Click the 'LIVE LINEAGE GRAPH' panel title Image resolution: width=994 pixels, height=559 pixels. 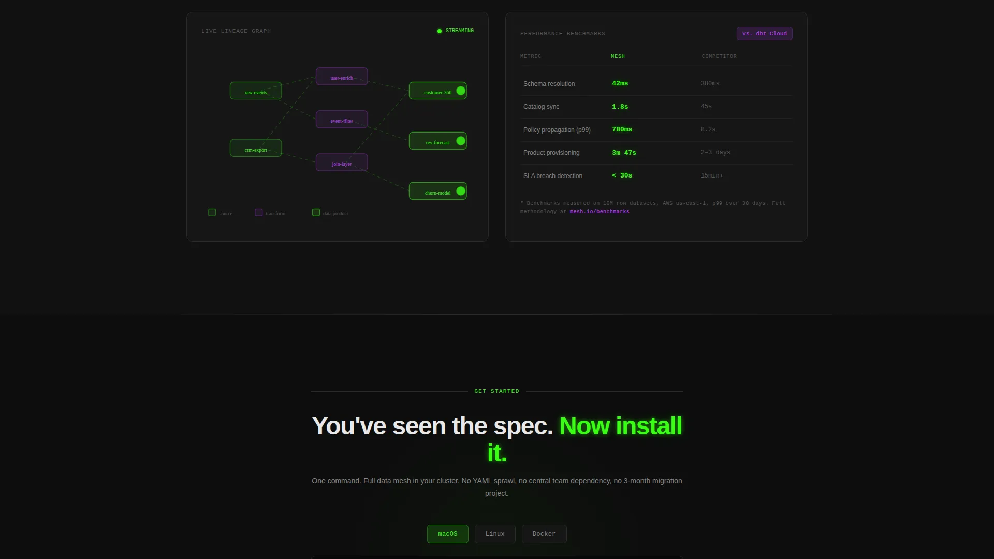click(236, 31)
